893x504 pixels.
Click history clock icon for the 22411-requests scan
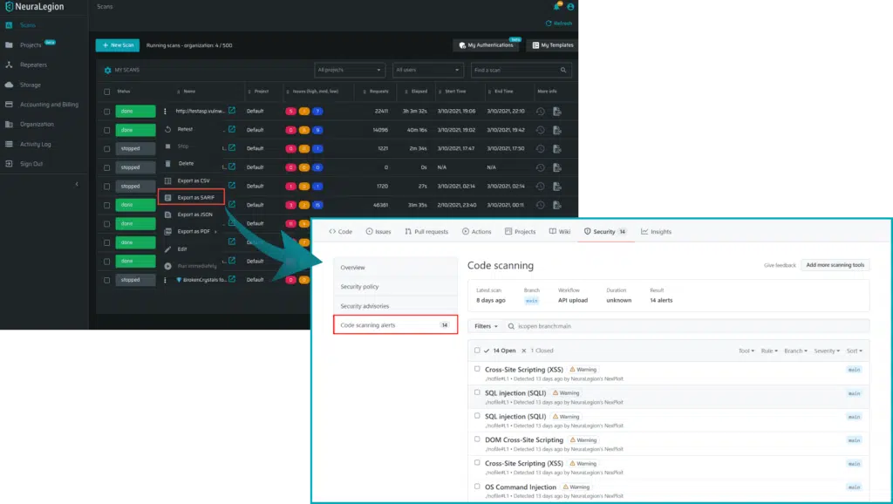click(x=540, y=112)
